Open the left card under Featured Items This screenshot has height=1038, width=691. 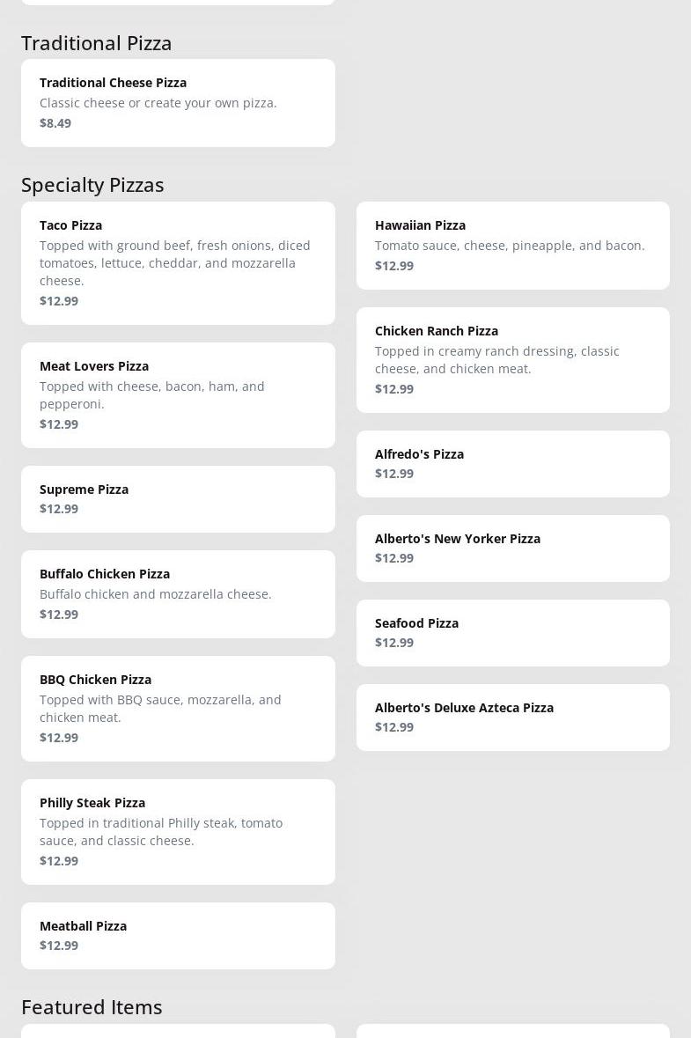[x=178, y=1031]
